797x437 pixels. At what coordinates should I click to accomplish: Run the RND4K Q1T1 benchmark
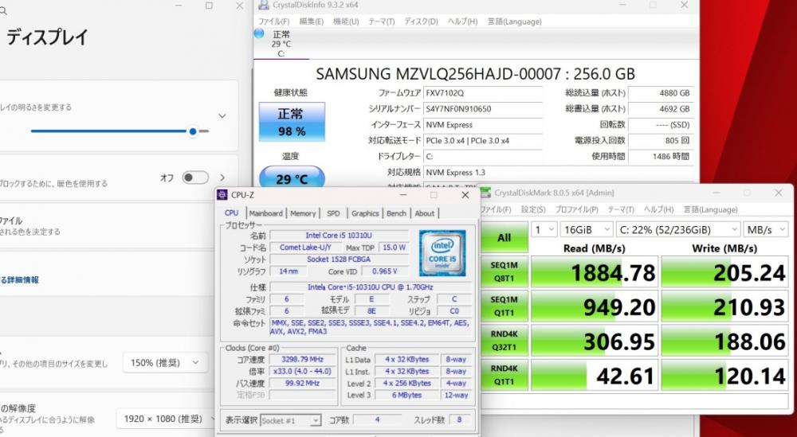coord(505,375)
